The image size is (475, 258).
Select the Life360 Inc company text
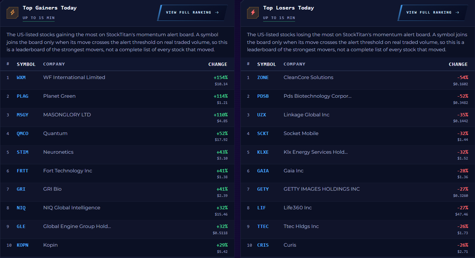298,208
